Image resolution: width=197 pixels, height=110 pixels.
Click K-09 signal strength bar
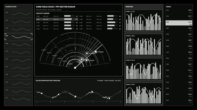[112, 28]
